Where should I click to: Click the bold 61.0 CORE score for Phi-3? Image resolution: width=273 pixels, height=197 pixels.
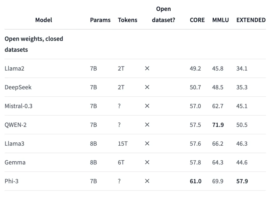(x=195, y=181)
